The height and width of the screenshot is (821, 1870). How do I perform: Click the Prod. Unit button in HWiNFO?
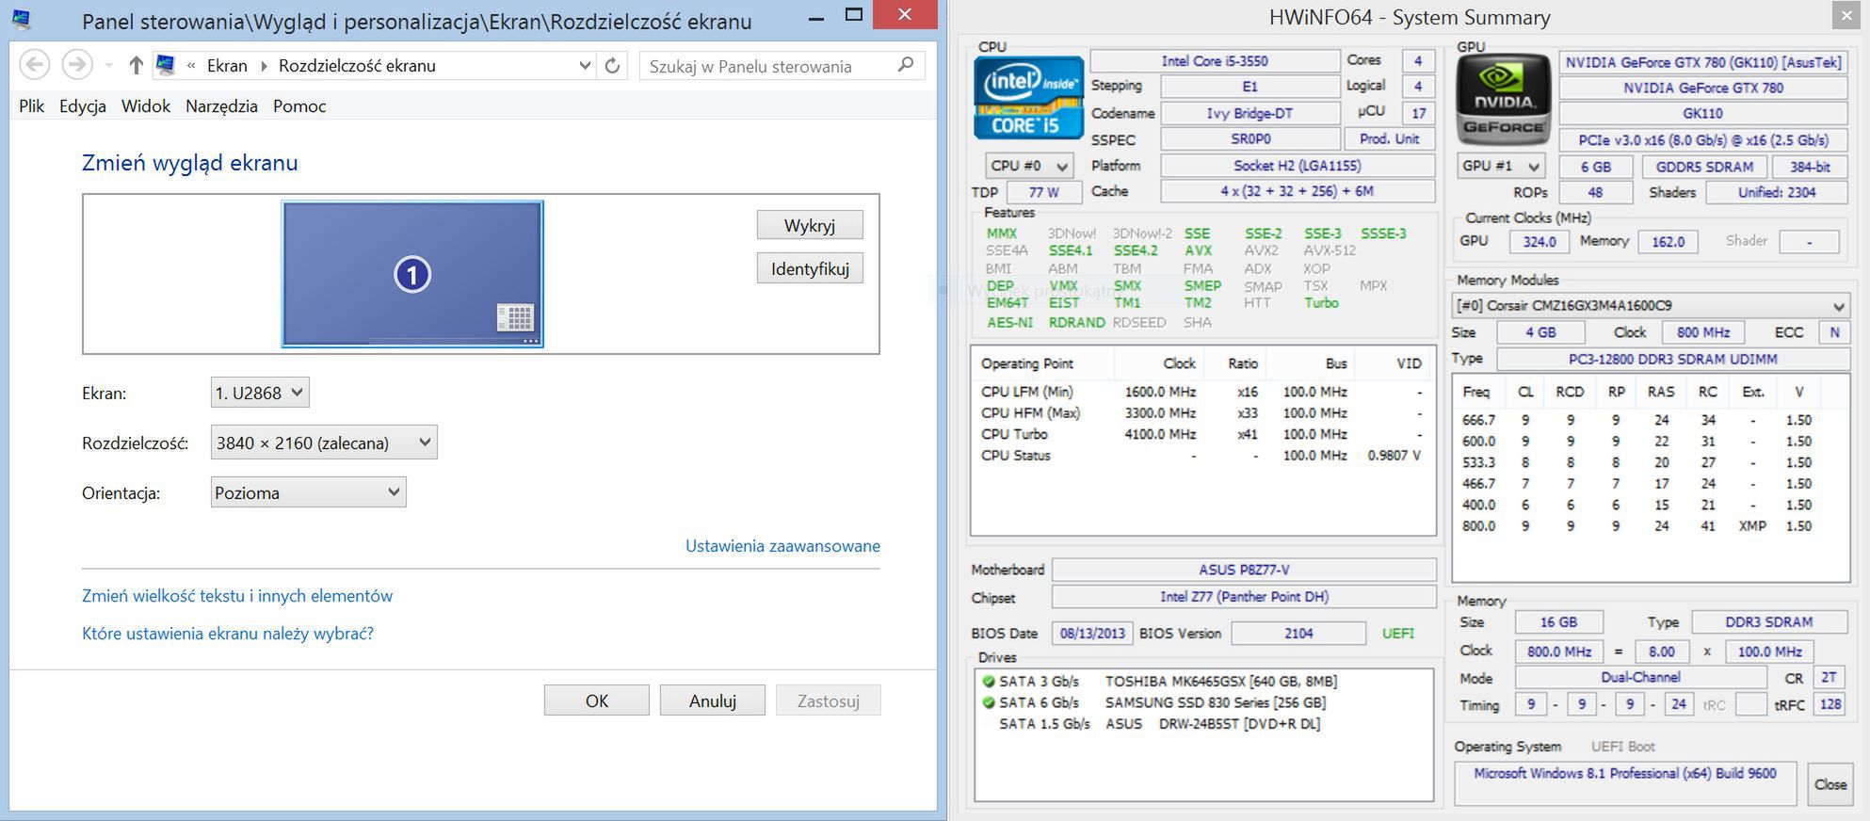click(1389, 138)
